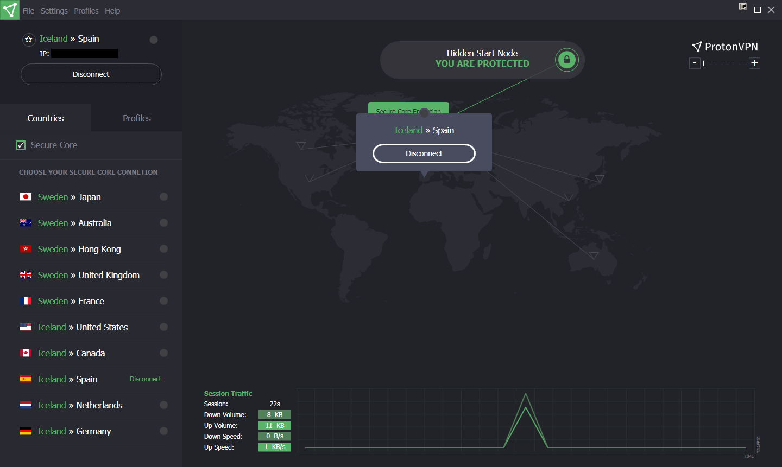
Task: Click the United States flag icon
Action: [26, 327]
